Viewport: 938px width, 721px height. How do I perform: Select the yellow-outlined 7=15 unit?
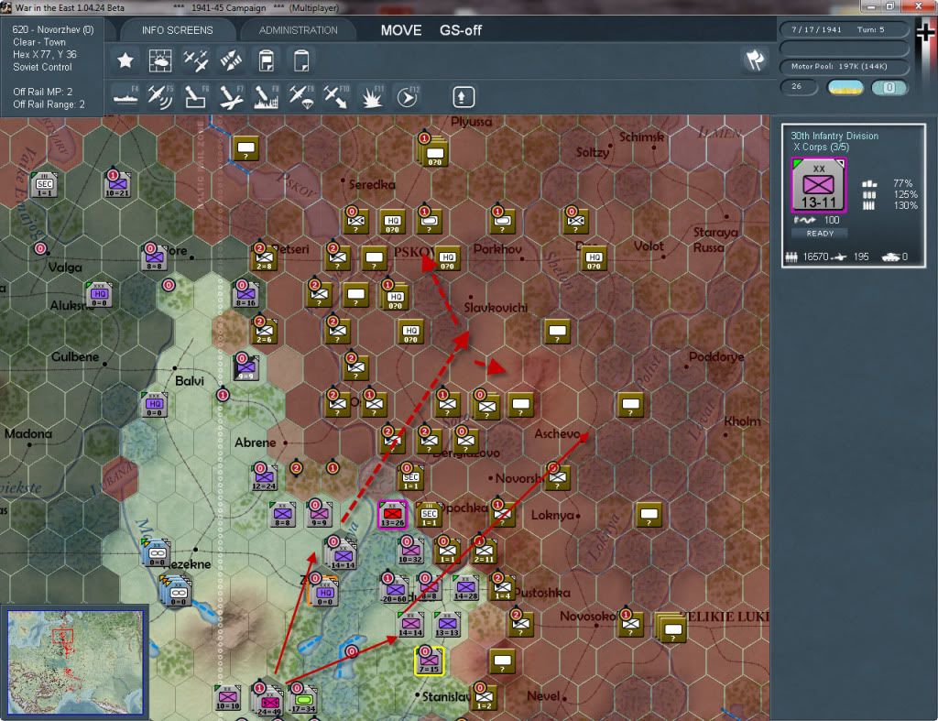pos(429,661)
